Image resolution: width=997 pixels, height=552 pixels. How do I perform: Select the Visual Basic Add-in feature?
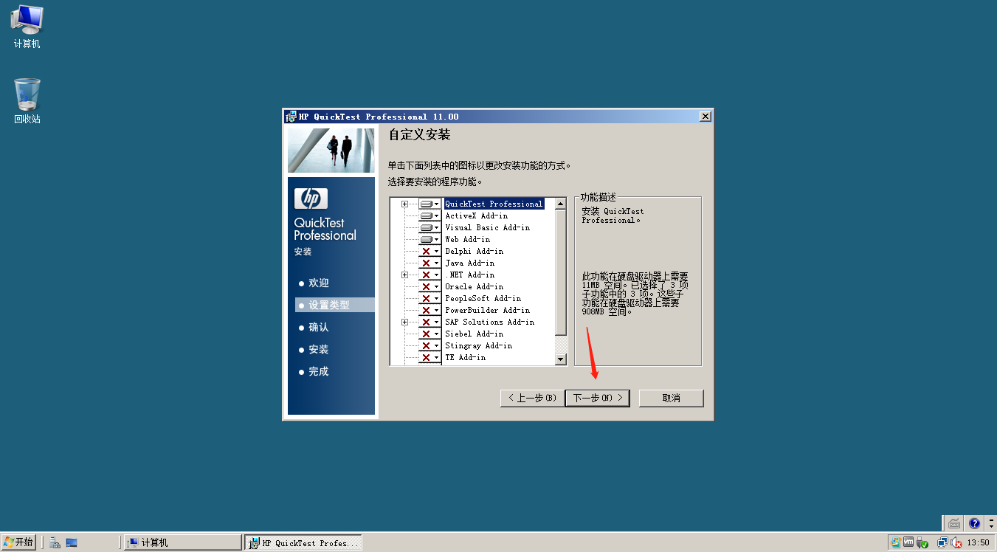(x=487, y=227)
